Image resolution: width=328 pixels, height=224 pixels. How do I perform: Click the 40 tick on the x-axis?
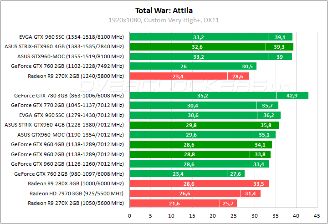[296, 215]
